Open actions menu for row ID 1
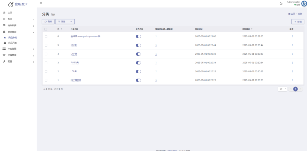The height and width of the screenshot is (151, 307). tap(292, 80)
